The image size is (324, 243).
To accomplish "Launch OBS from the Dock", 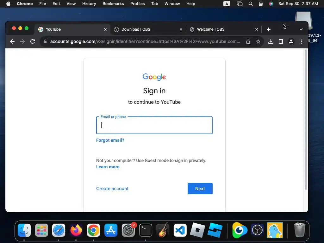I will point(257,230).
